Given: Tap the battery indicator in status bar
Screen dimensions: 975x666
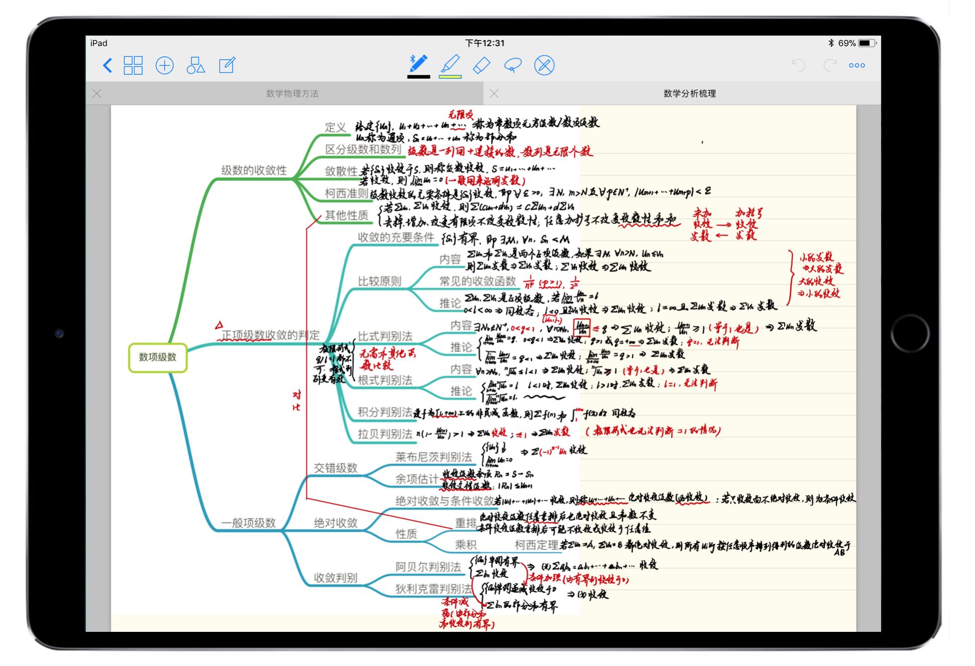Looking at the screenshot, I should tap(866, 43).
